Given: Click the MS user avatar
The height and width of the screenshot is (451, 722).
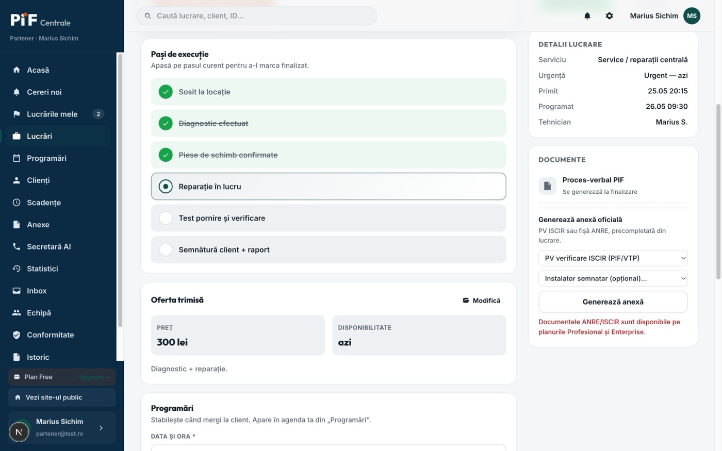Looking at the screenshot, I should coord(692,16).
